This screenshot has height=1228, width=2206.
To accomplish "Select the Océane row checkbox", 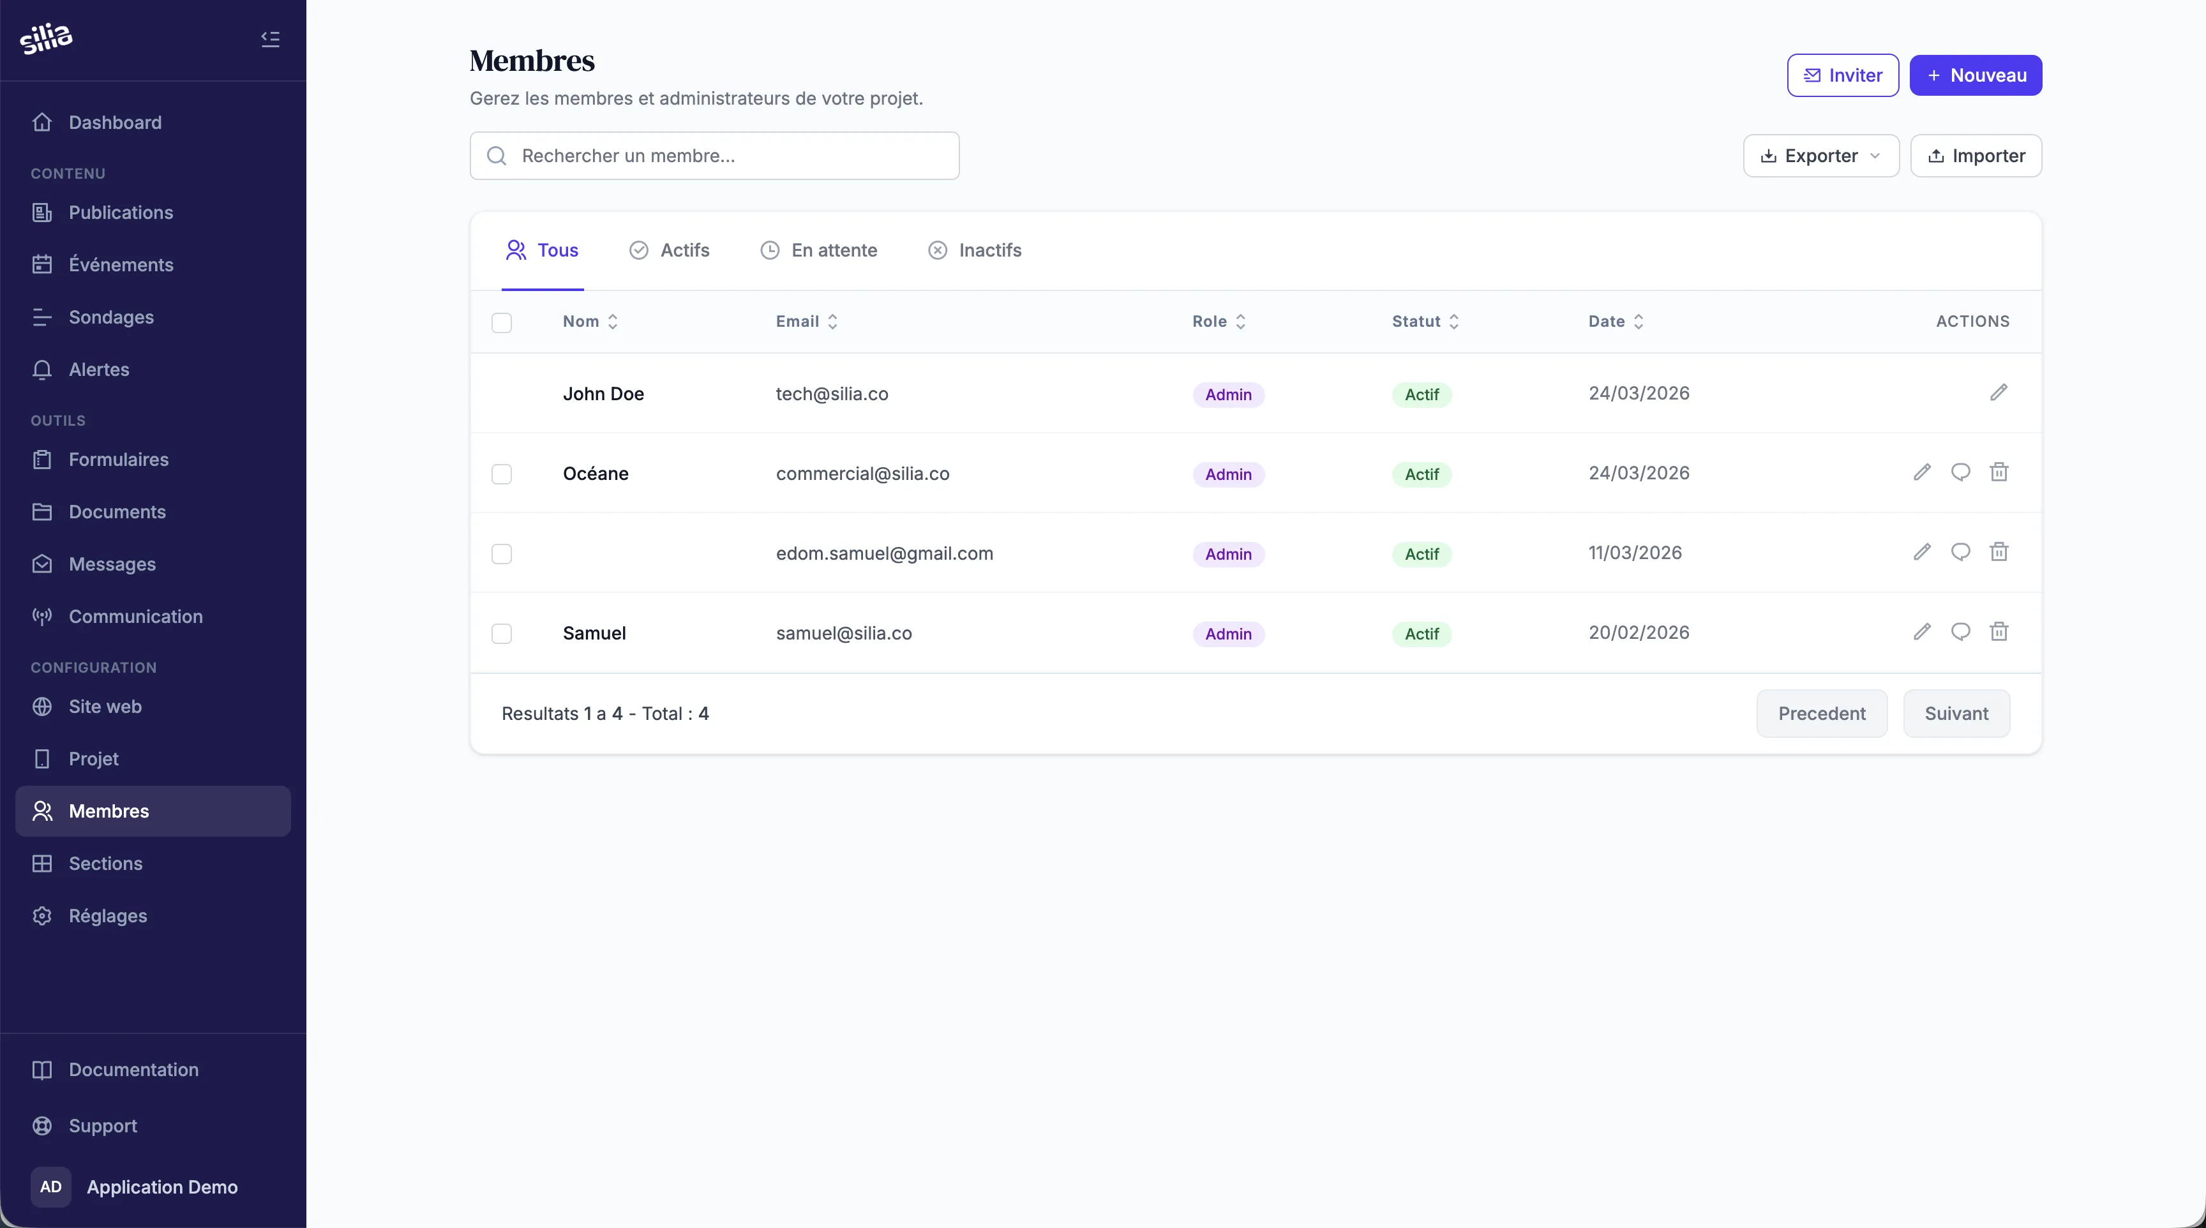I will (x=502, y=474).
